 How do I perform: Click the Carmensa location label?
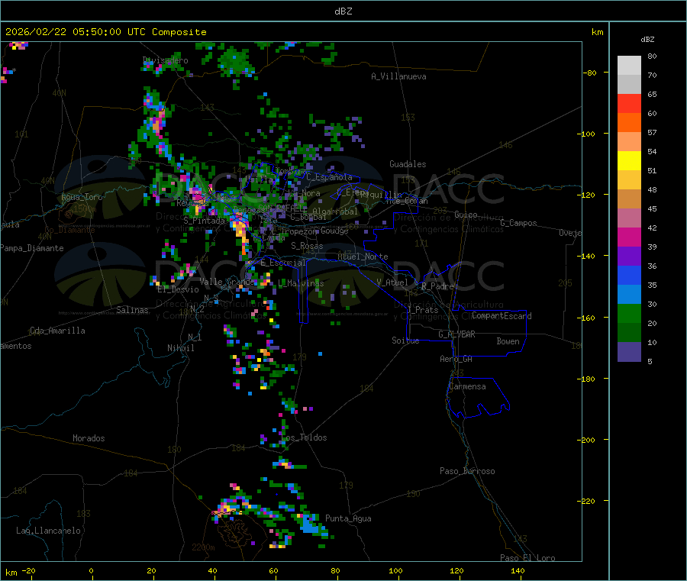pyautogui.click(x=467, y=386)
